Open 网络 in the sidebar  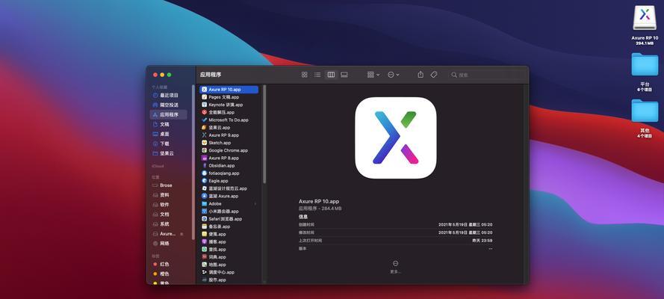pos(169,244)
